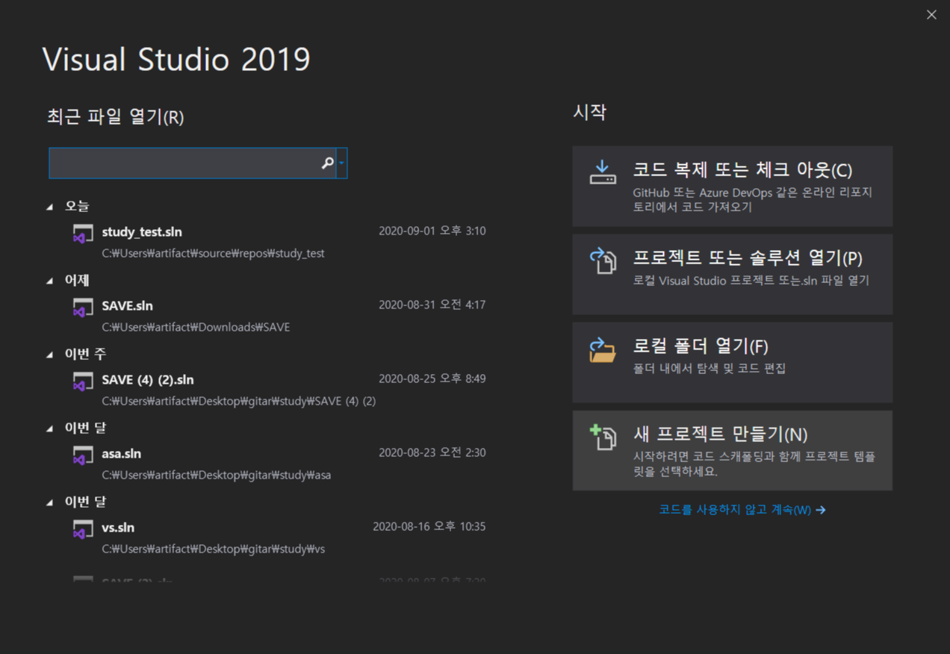Click the timestamp 2020-09-01 오후 3:10
This screenshot has width=950, height=654.
432,231
